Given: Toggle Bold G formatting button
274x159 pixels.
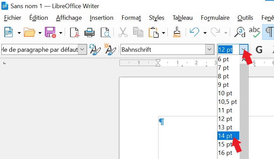Looking at the screenshot, I should 259,50.
